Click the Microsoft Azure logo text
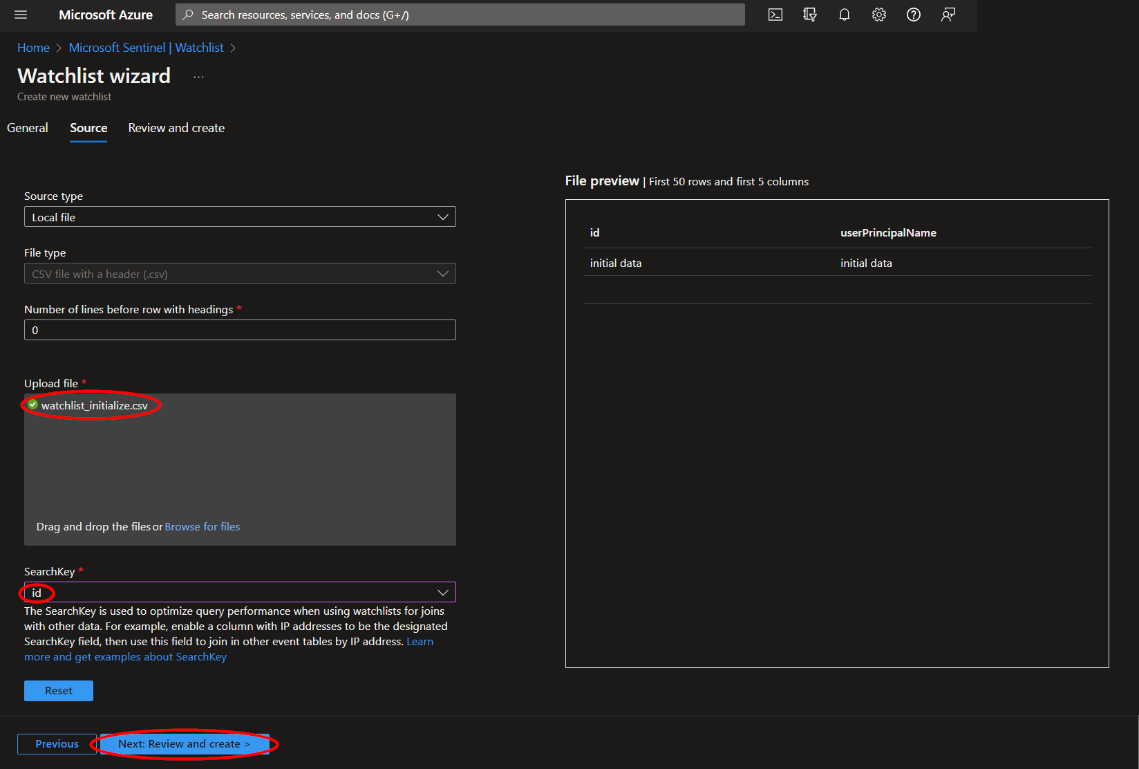The height and width of the screenshot is (769, 1139). pyautogui.click(x=106, y=15)
